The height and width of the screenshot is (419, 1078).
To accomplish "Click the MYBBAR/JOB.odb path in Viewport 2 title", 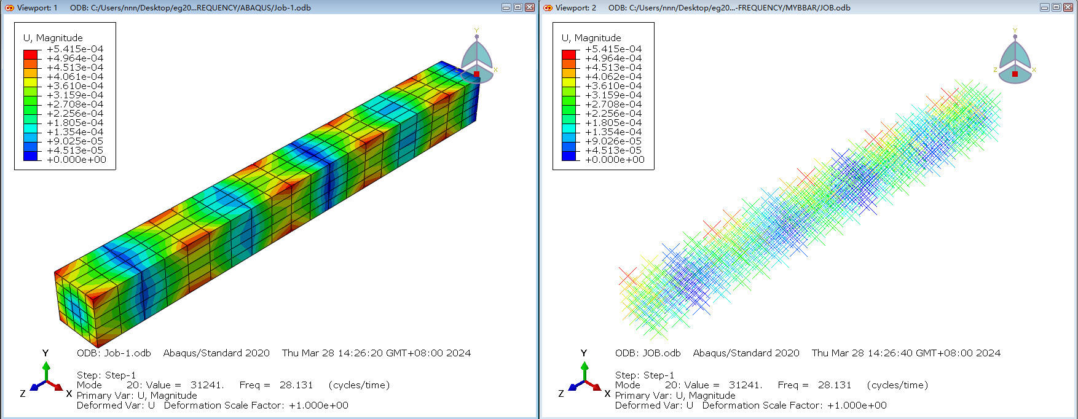I will 730,7.
